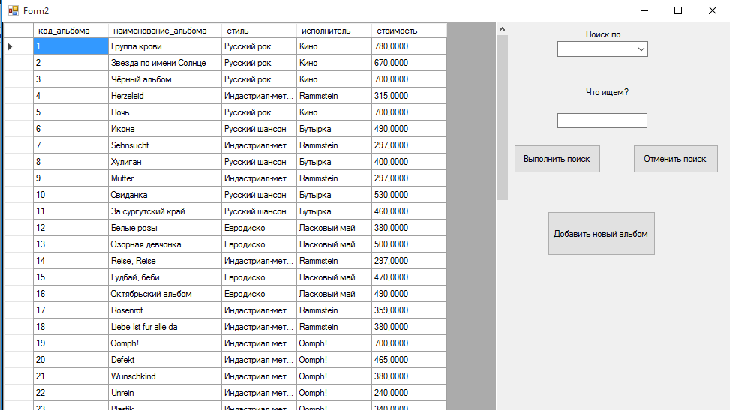This screenshot has height=410, width=730.
Task: Click performer cell 'Кино' in row 2
Action: pos(334,63)
